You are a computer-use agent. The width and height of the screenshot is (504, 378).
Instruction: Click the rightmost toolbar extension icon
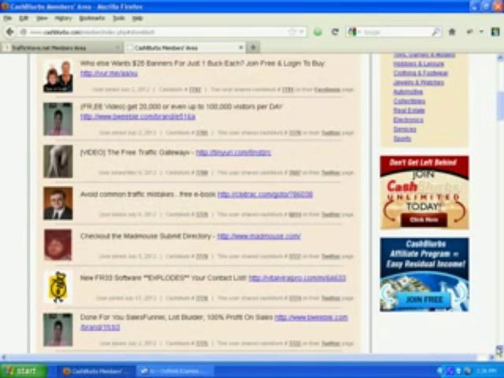tap(495, 32)
